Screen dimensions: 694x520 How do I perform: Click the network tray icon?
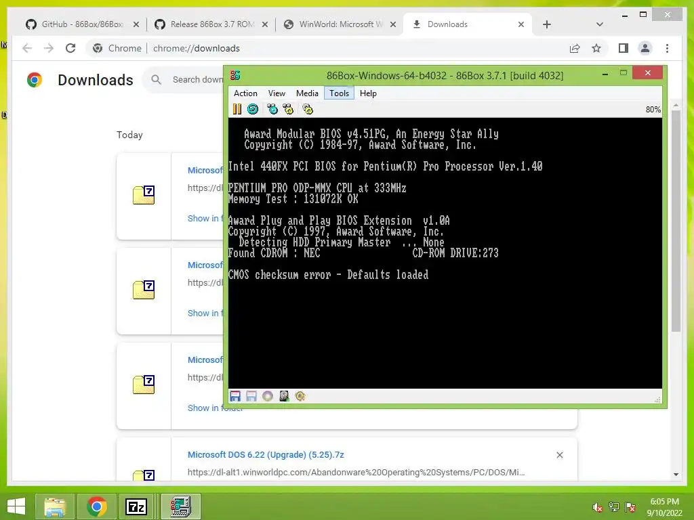(x=614, y=507)
